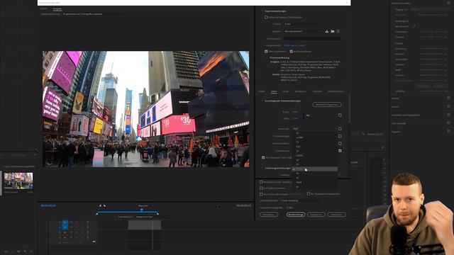Open the Format H.264 dropdown
Image resolution: width=454 pixels, height=255 pixels.
click(x=303, y=24)
